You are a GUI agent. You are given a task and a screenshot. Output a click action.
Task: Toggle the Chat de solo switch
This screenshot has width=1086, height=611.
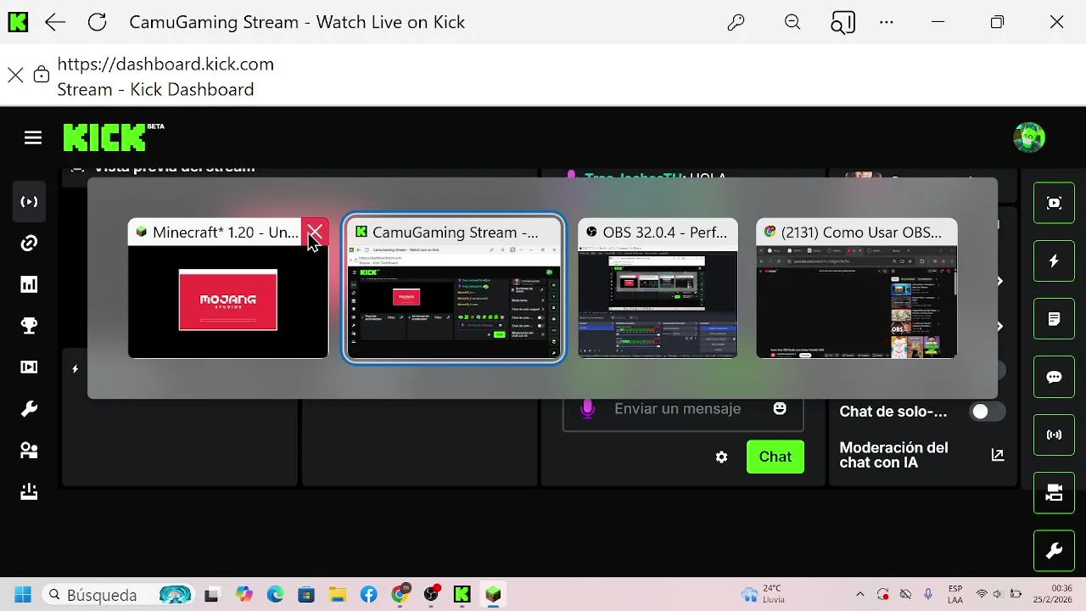988,412
